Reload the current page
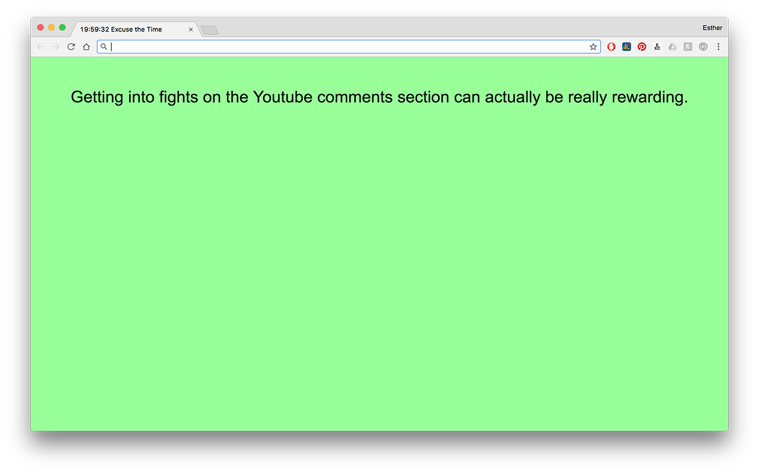 (71, 47)
